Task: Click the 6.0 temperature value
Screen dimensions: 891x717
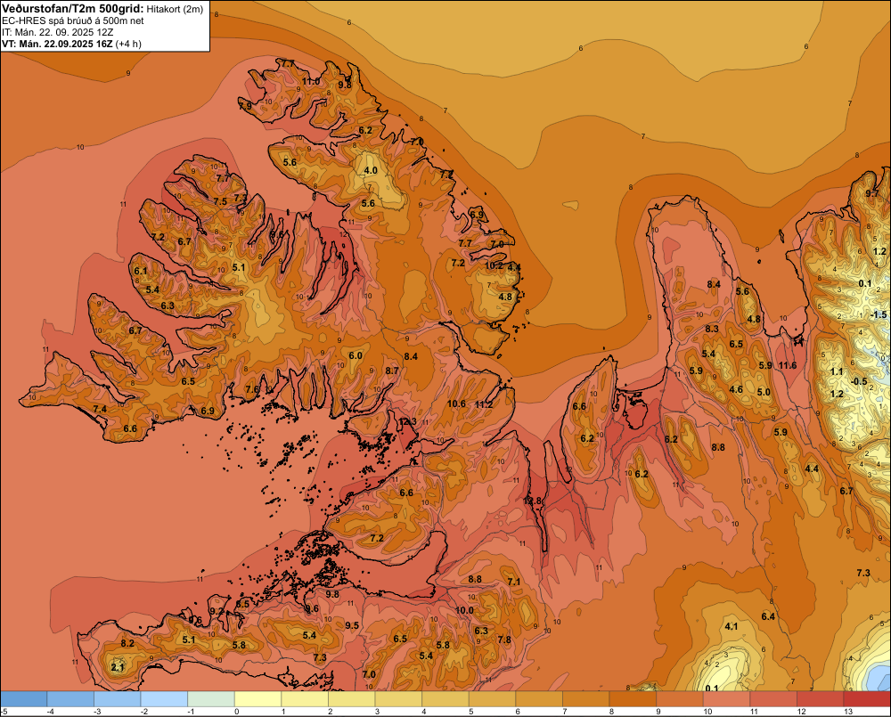Action: (356, 355)
